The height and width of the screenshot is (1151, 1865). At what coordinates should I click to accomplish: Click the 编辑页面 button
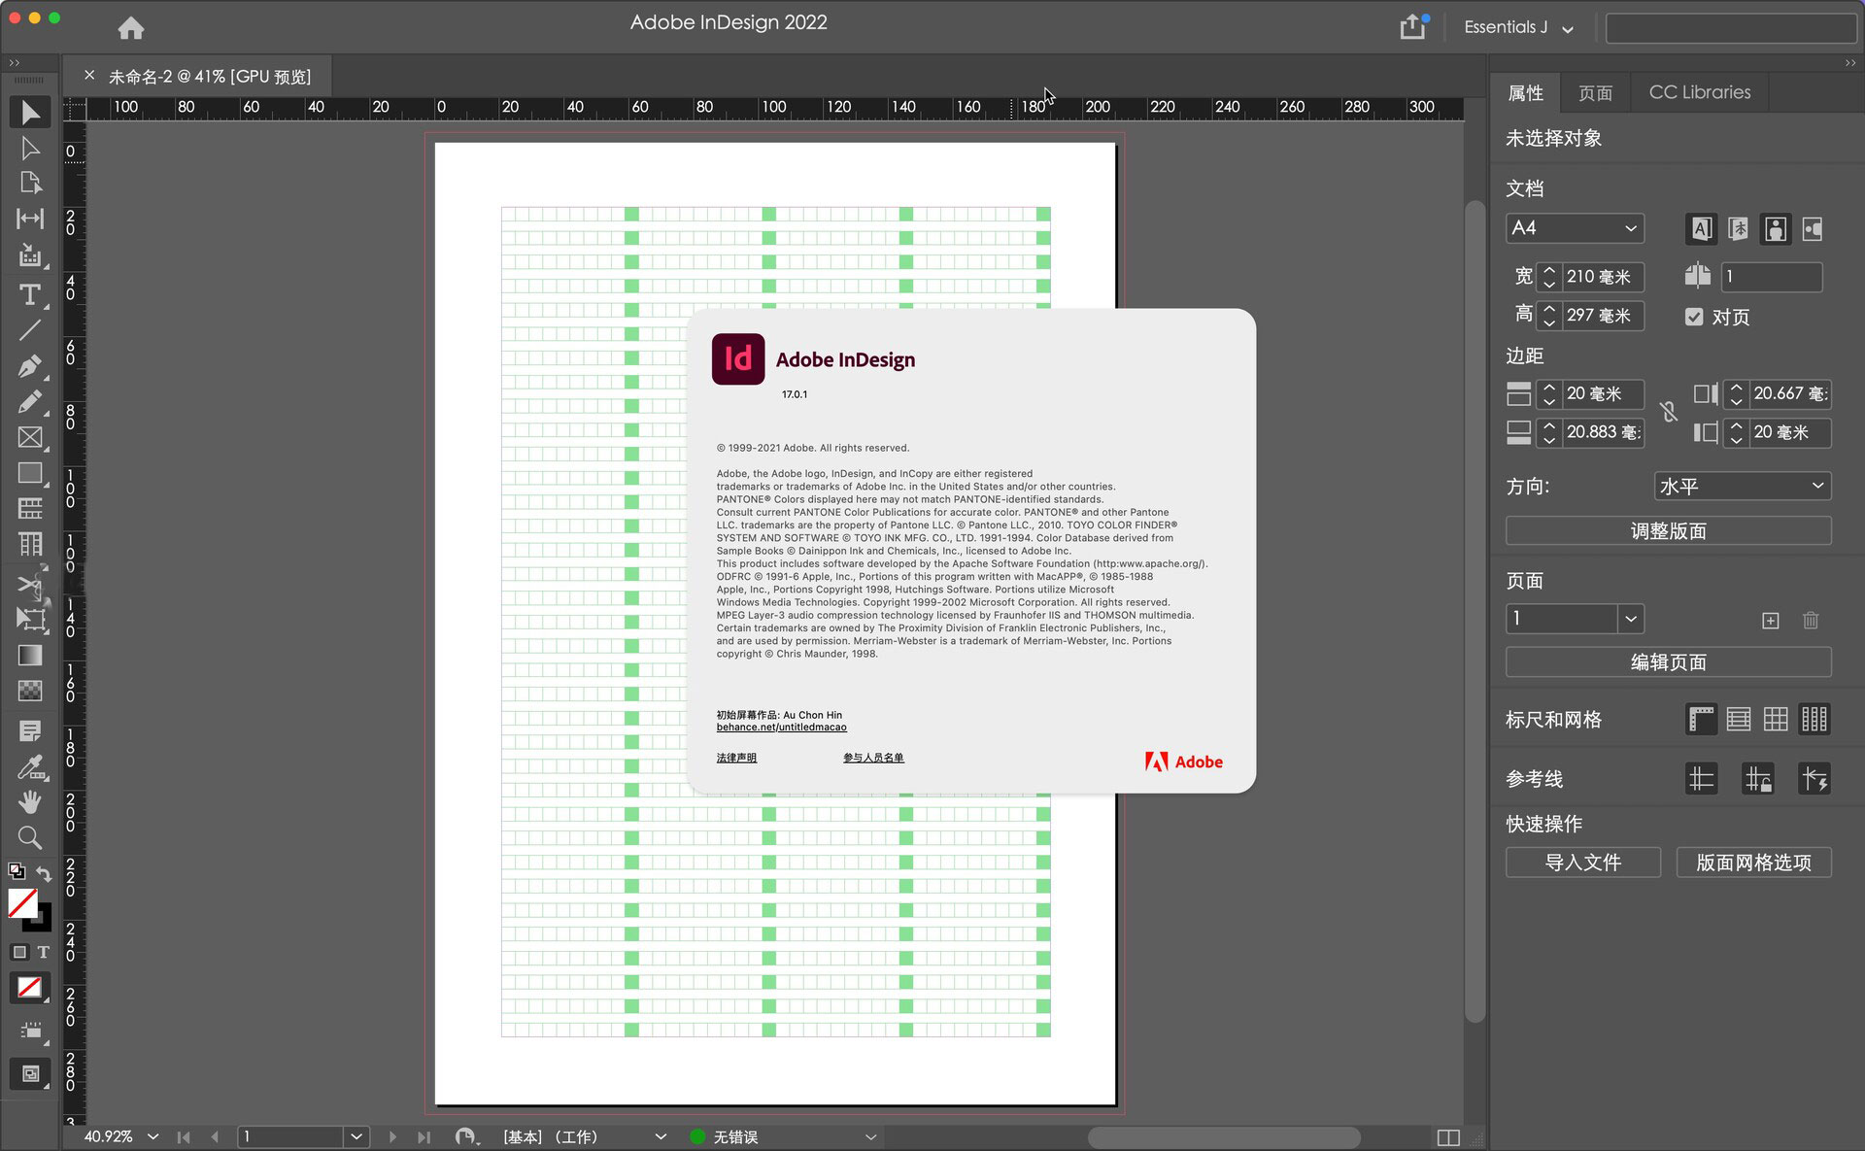[1668, 662]
